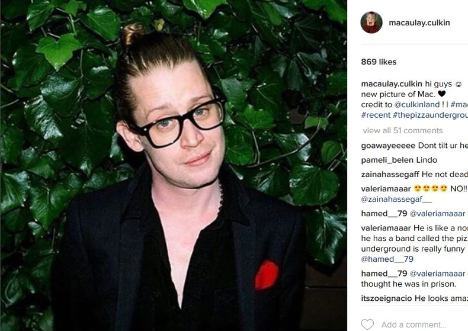This screenshot has width=468, height=331.
Task: Visit zainahassegaff commenter profile
Action: (390, 175)
